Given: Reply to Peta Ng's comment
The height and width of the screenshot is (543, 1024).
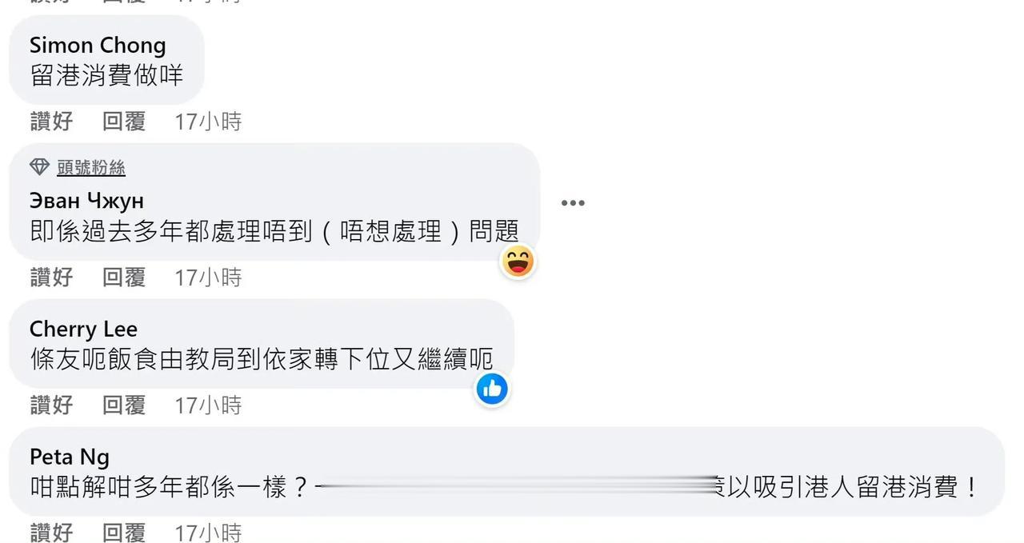Looking at the screenshot, I should [124, 533].
